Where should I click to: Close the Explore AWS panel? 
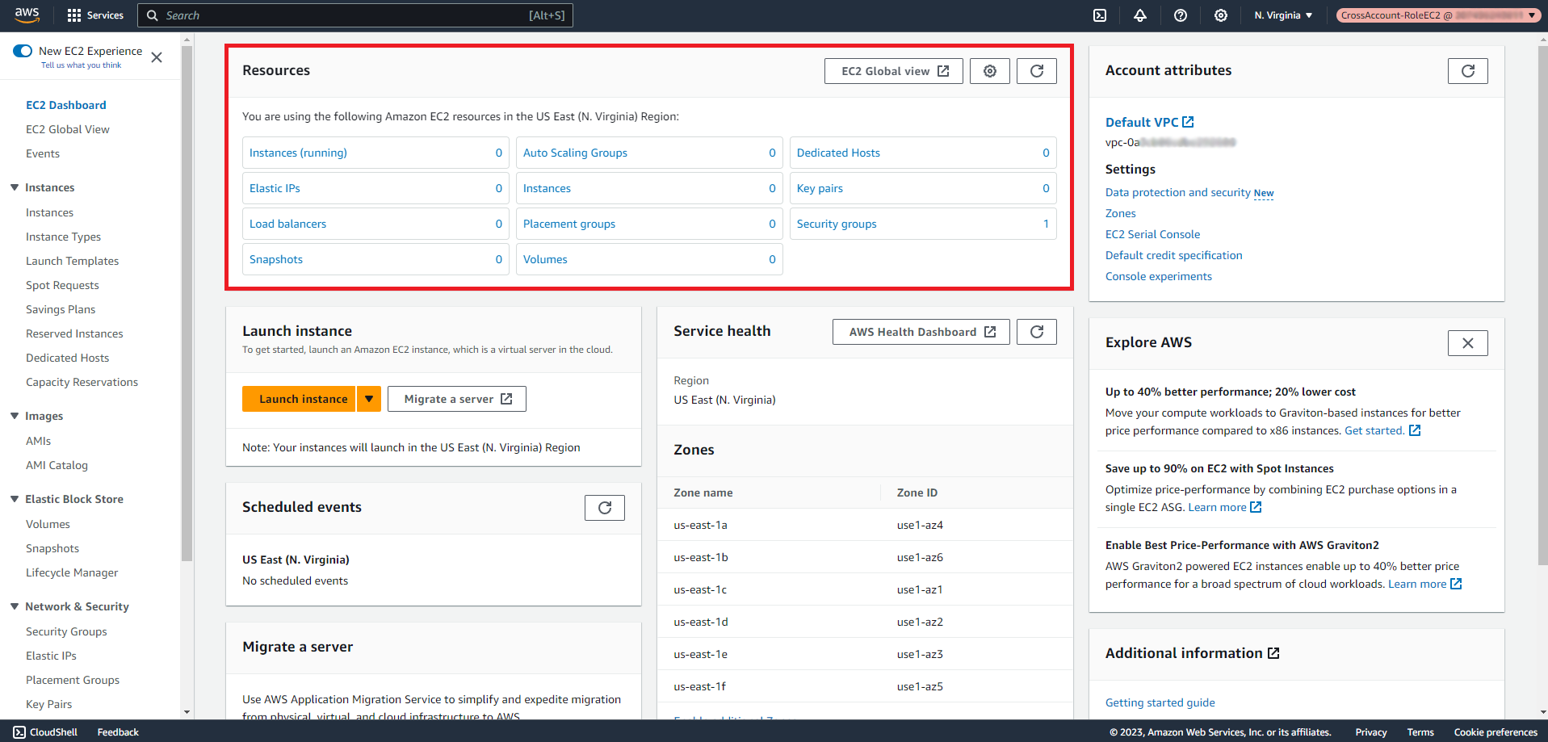(1467, 343)
